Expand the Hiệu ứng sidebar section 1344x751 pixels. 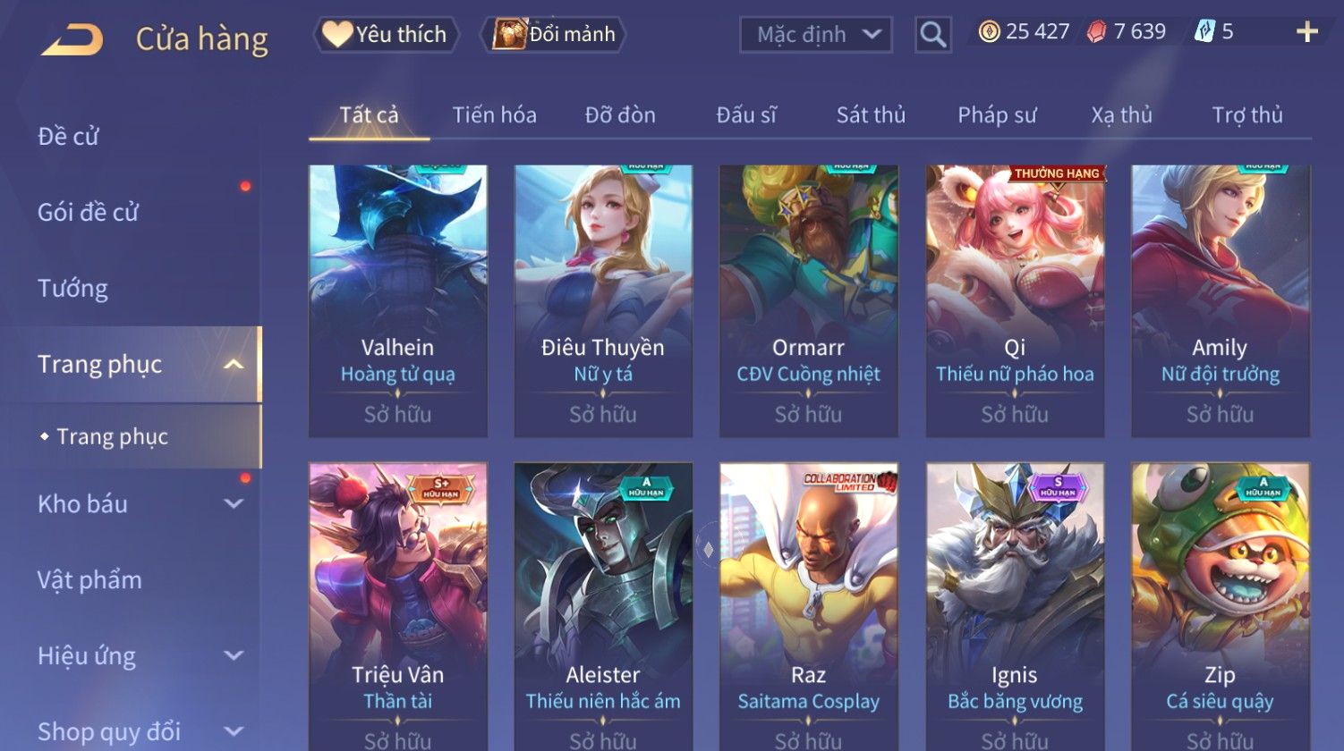pos(234,655)
